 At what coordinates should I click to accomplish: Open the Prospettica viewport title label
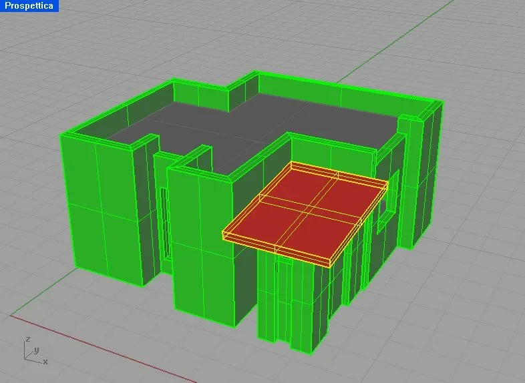(29, 6)
